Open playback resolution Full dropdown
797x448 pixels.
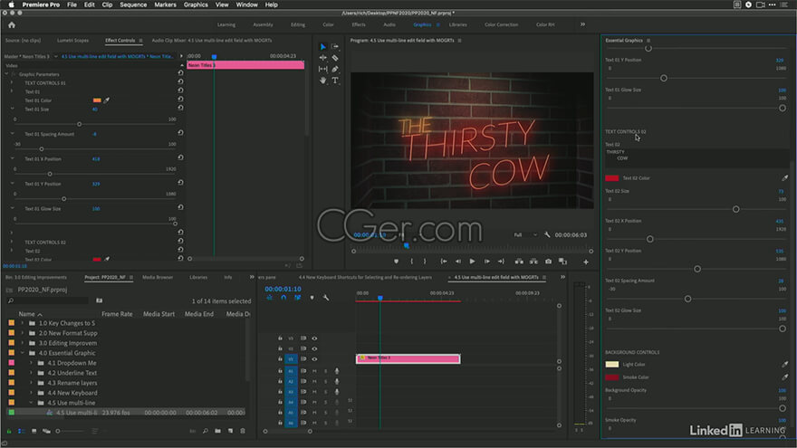click(525, 234)
